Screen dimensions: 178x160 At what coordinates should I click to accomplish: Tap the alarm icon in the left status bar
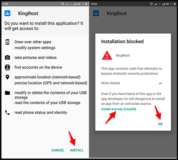click(x=63, y=4)
